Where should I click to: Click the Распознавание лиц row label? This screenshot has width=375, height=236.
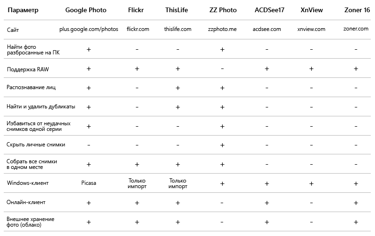31,87
